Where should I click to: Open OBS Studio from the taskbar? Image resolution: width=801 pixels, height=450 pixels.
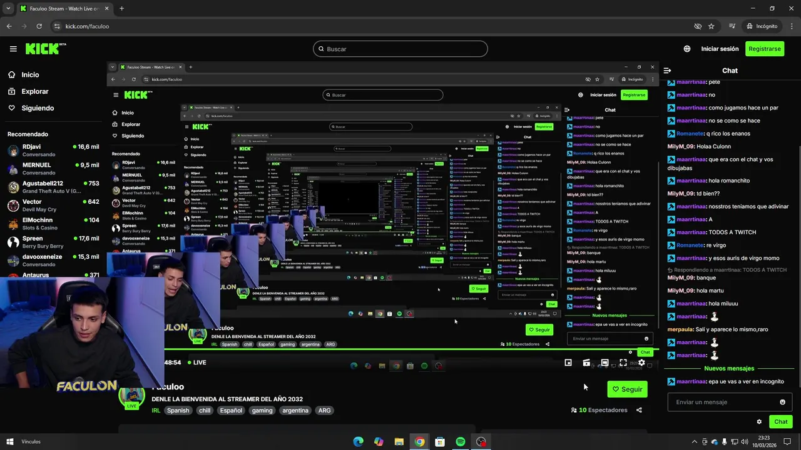481,442
